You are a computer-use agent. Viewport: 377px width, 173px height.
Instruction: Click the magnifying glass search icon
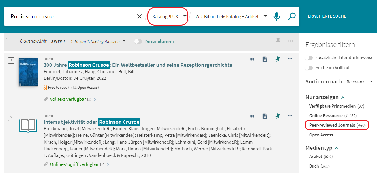(x=292, y=16)
